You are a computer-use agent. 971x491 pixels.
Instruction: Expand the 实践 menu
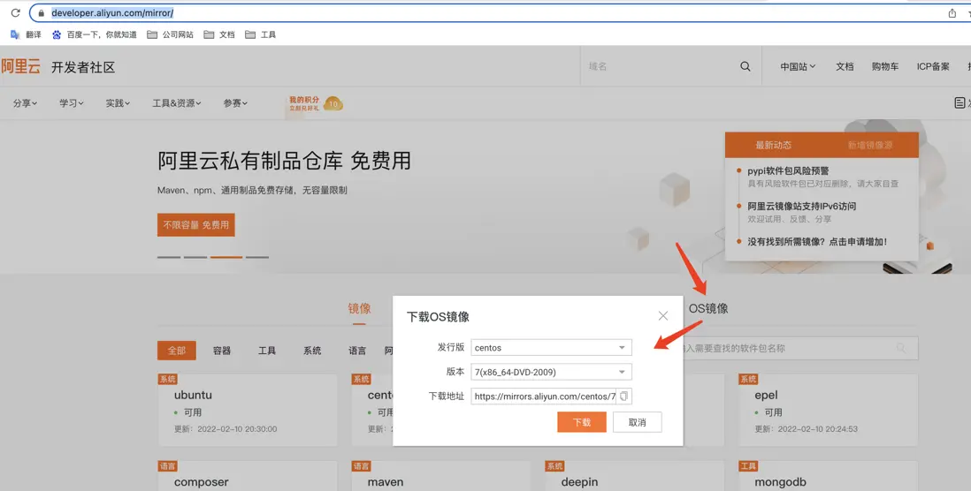(x=118, y=103)
